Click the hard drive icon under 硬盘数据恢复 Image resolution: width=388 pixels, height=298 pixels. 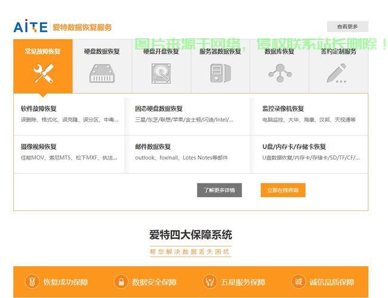[102, 73]
